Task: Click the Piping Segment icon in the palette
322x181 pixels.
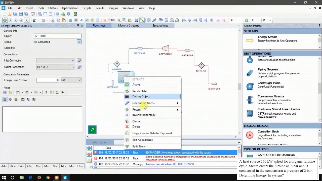Action: click(x=250, y=73)
